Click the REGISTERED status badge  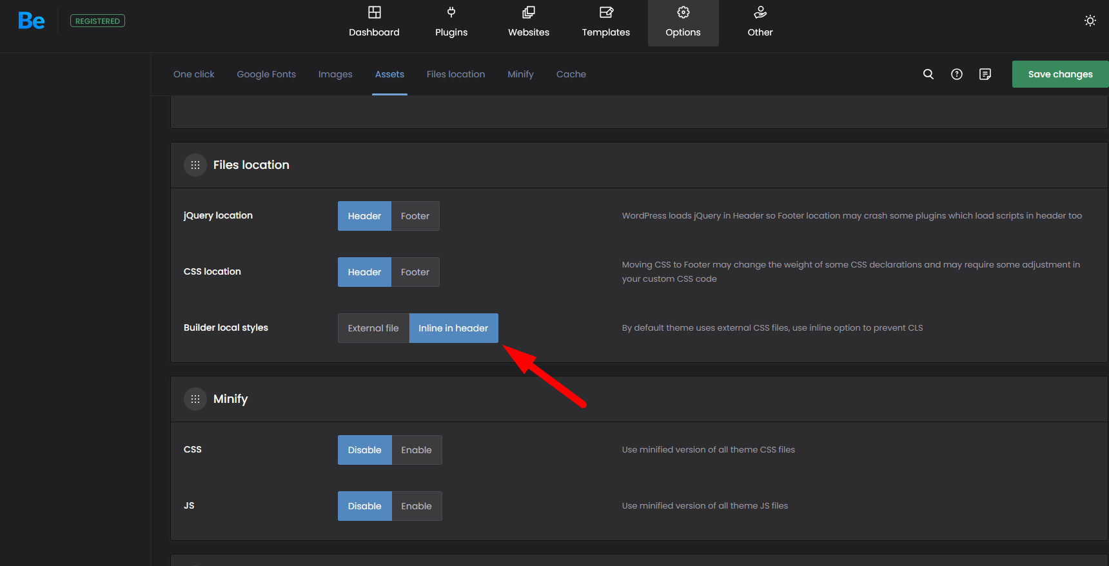click(x=97, y=21)
